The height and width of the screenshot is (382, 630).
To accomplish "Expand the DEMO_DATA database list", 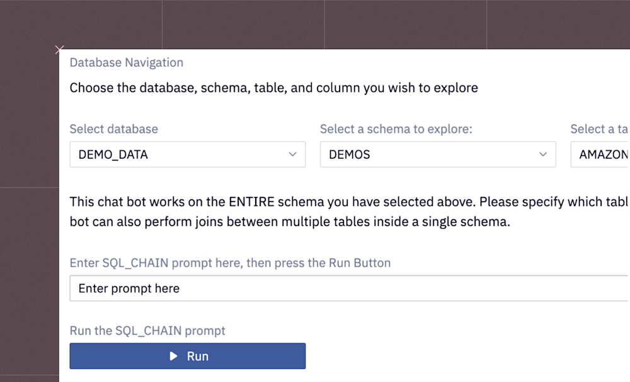I will click(x=187, y=154).
